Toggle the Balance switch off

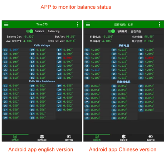click(x=30, y=31)
